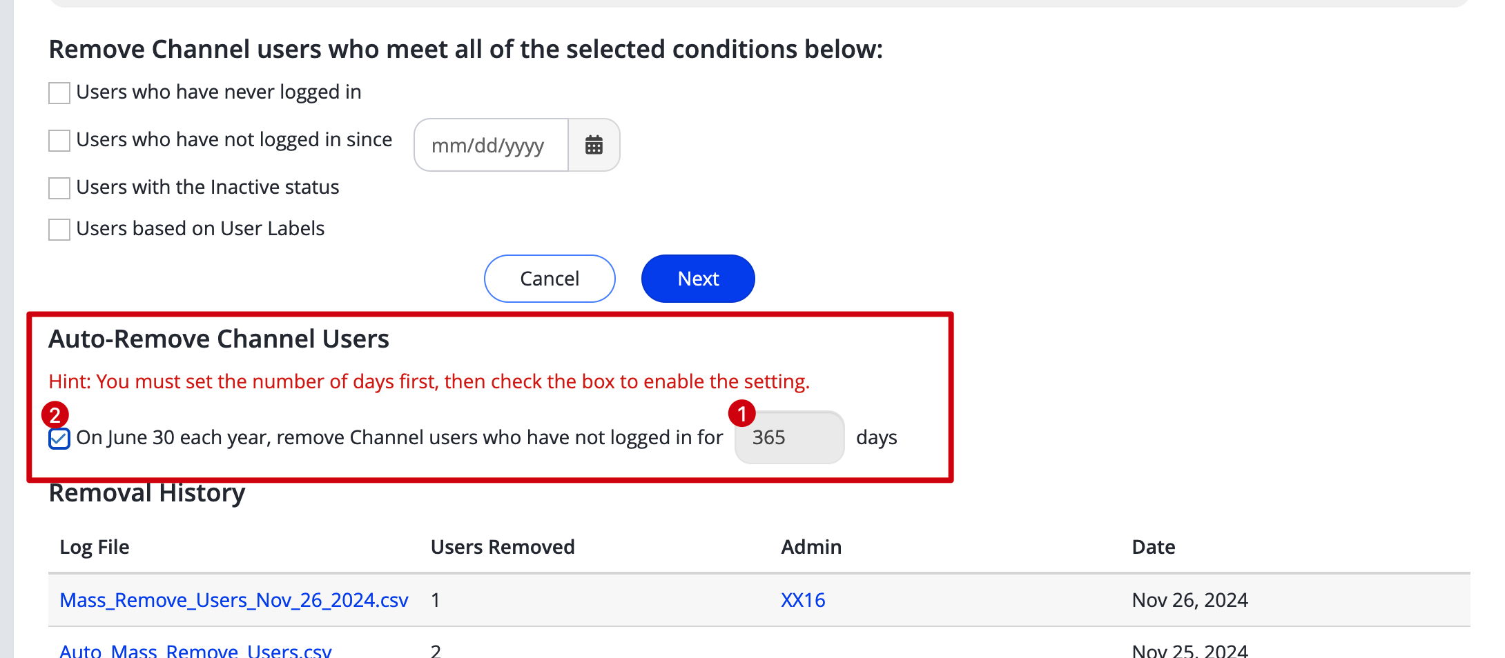Click the red step 2 marker badge

[x=55, y=415]
